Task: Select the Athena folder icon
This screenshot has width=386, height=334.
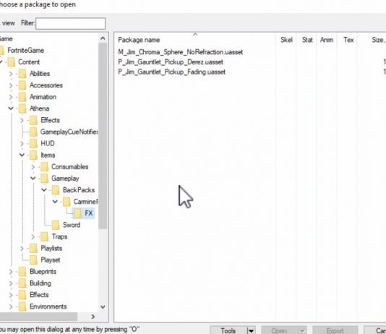Action: (22, 108)
